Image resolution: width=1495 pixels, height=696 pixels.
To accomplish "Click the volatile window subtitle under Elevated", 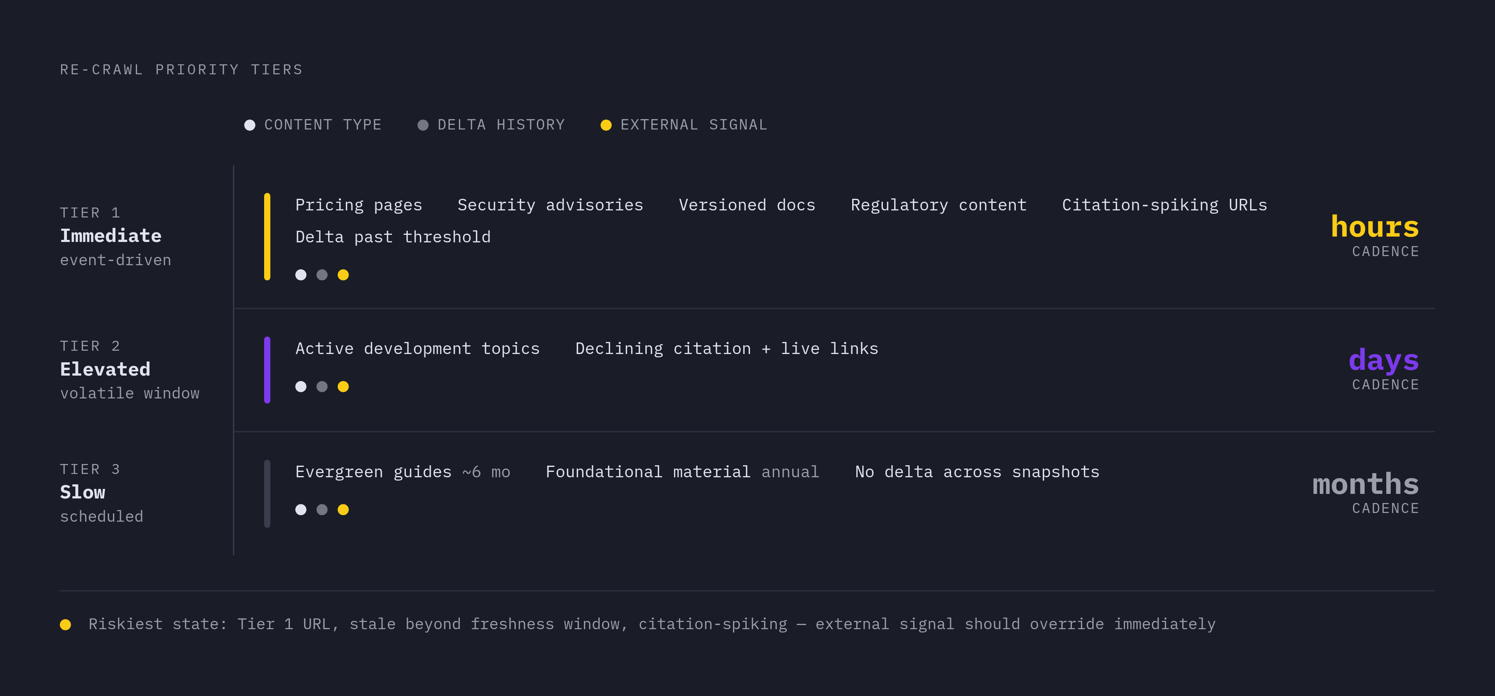I will 130,394.
